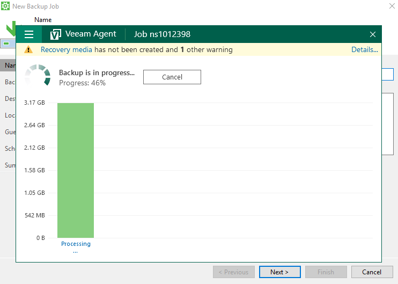Click the 2.12 GB axis label

(34, 148)
